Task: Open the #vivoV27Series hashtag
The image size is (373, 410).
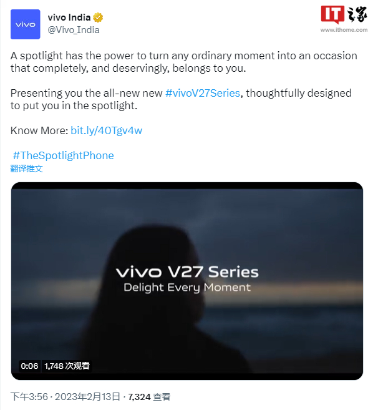Action: click(203, 93)
